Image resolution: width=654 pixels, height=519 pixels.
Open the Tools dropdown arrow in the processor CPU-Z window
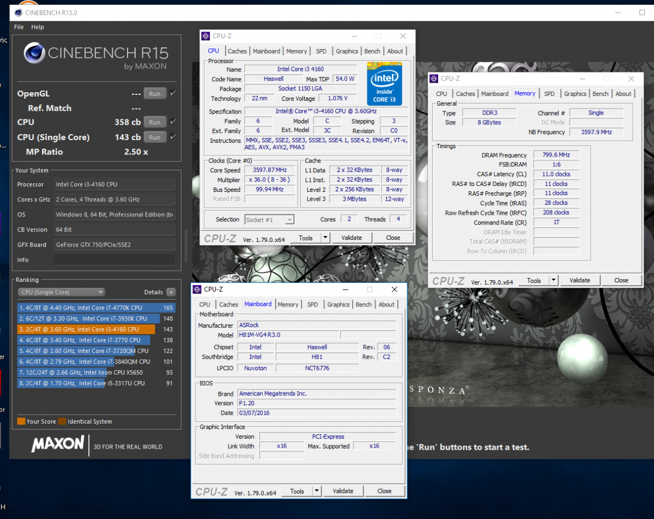coord(325,238)
